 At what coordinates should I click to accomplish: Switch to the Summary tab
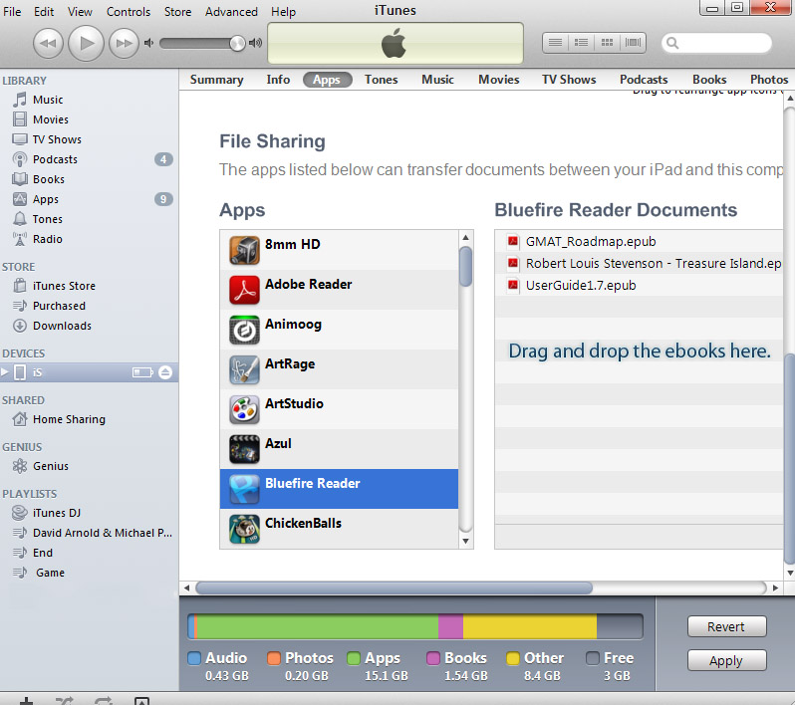point(216,80)
